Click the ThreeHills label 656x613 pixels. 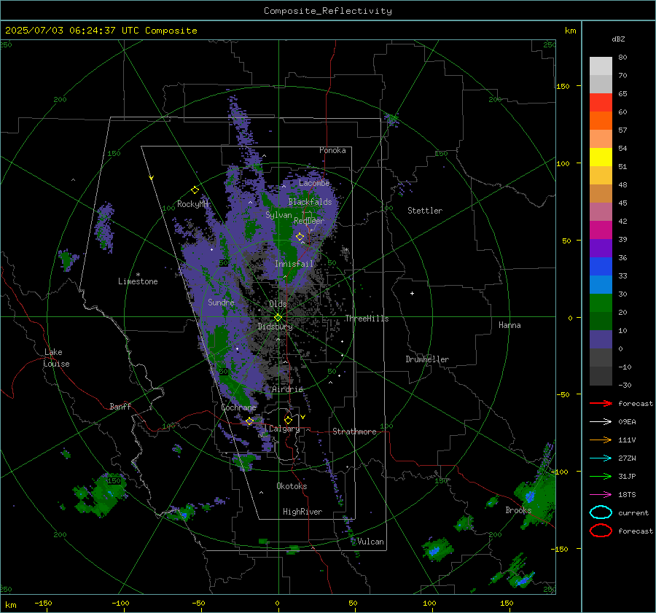367,319
